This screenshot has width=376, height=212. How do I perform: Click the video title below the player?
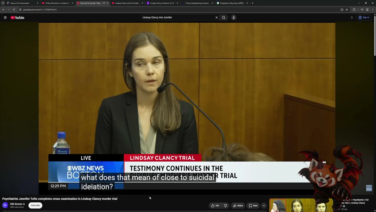pyautogui.click(x=60, y=199)
